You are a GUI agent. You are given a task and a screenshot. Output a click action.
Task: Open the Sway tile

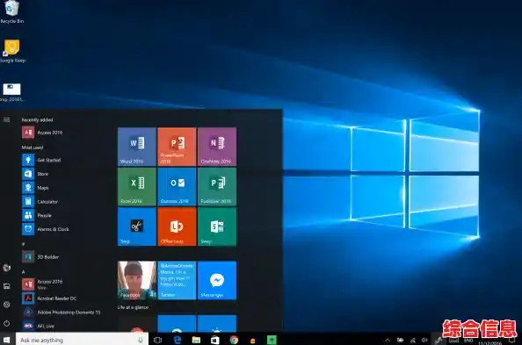pyautogui.click(x=217, y=226)
